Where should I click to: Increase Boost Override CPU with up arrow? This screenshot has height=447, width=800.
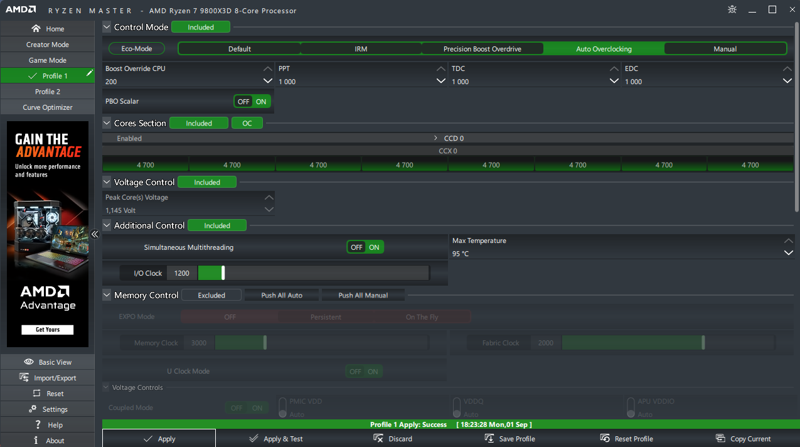coord(268,68)
